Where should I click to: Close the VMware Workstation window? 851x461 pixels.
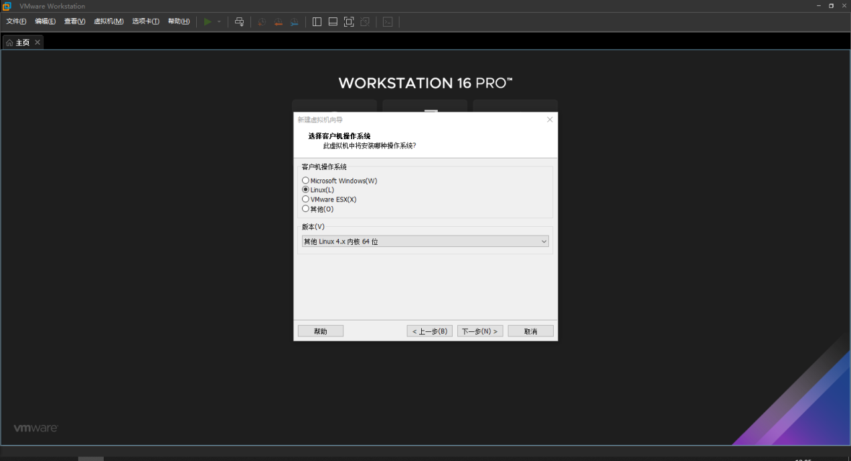[x=844, y=6]
